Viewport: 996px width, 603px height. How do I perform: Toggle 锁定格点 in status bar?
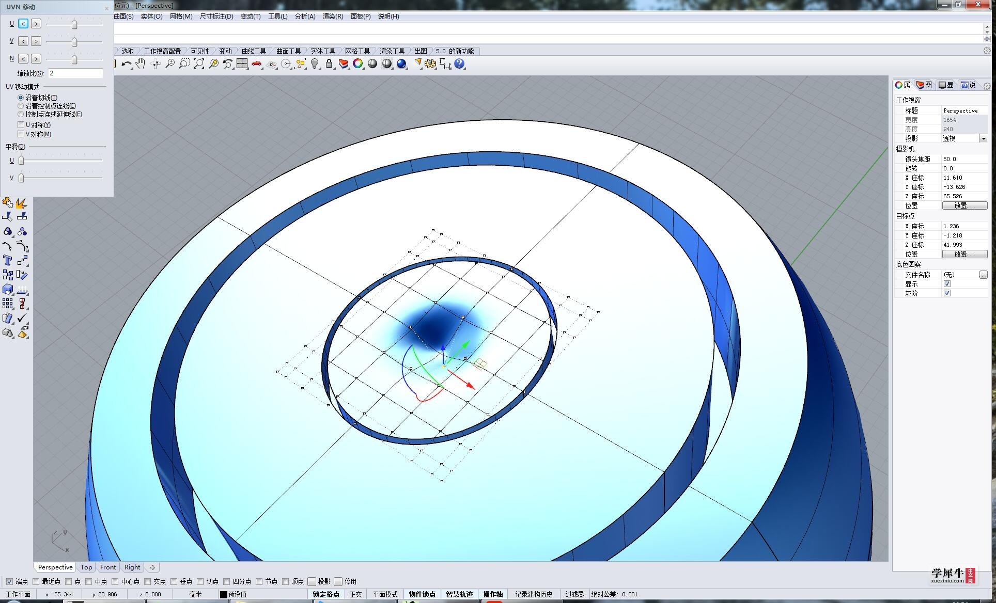click(326, 594)
